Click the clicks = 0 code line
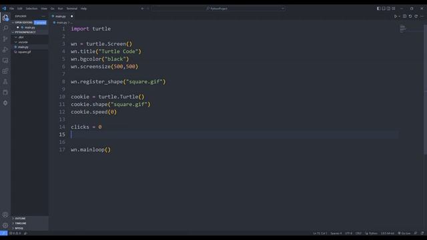Viewport: 427px width, 240px height. [86, 127]
